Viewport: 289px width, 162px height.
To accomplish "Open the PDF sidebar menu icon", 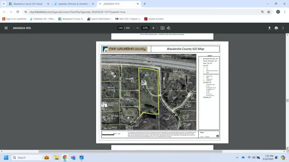I will 6,28.
